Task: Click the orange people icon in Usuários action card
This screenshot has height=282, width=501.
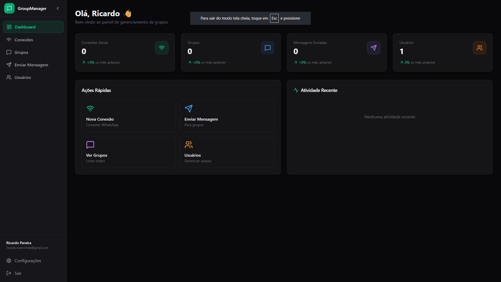Action: tap(189, 145)
